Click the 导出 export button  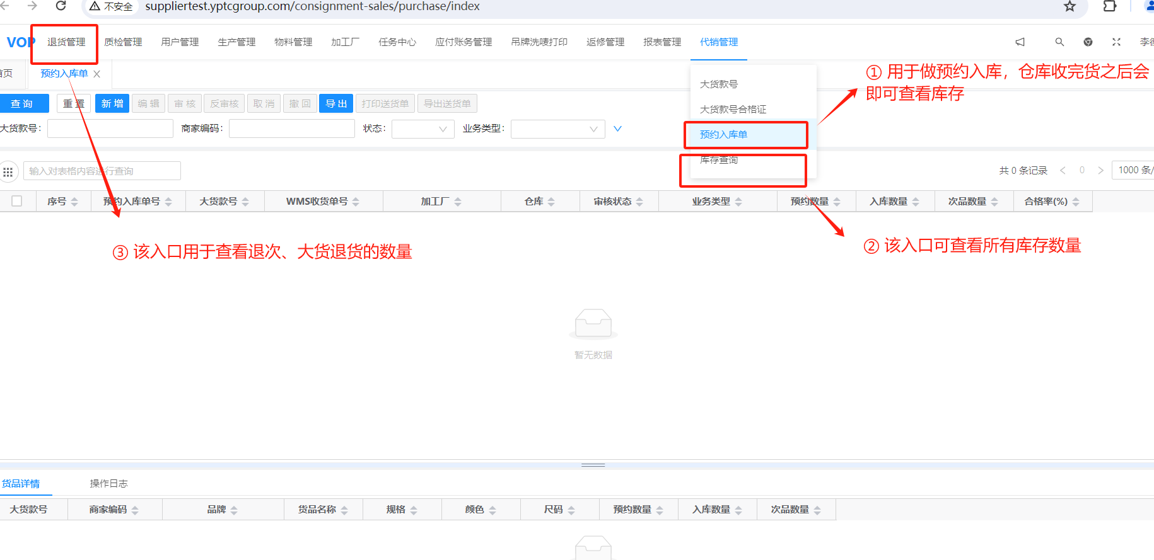[336, 103]
